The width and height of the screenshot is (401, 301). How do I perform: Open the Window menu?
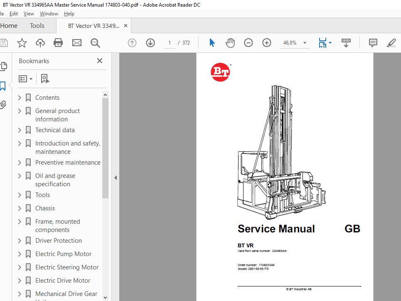click(x=49, y=13)
